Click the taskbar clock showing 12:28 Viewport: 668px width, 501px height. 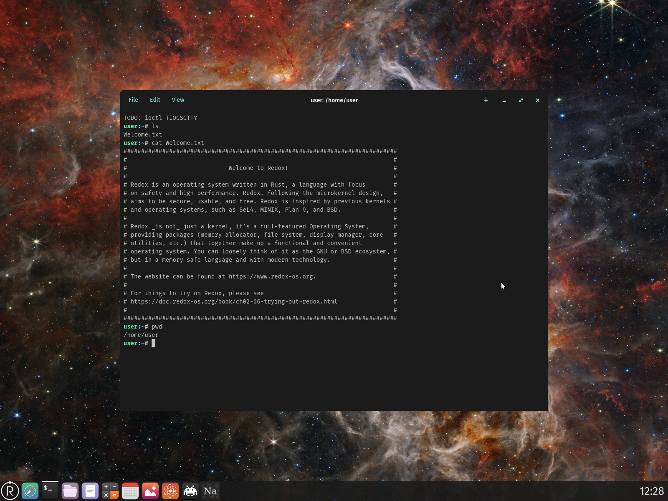pyautogui.click(x=652, y=491)
